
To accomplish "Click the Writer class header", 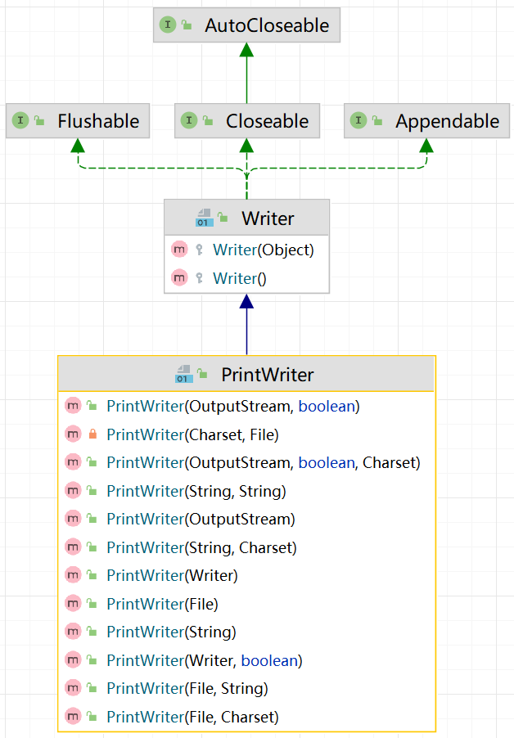I will 268,218.
